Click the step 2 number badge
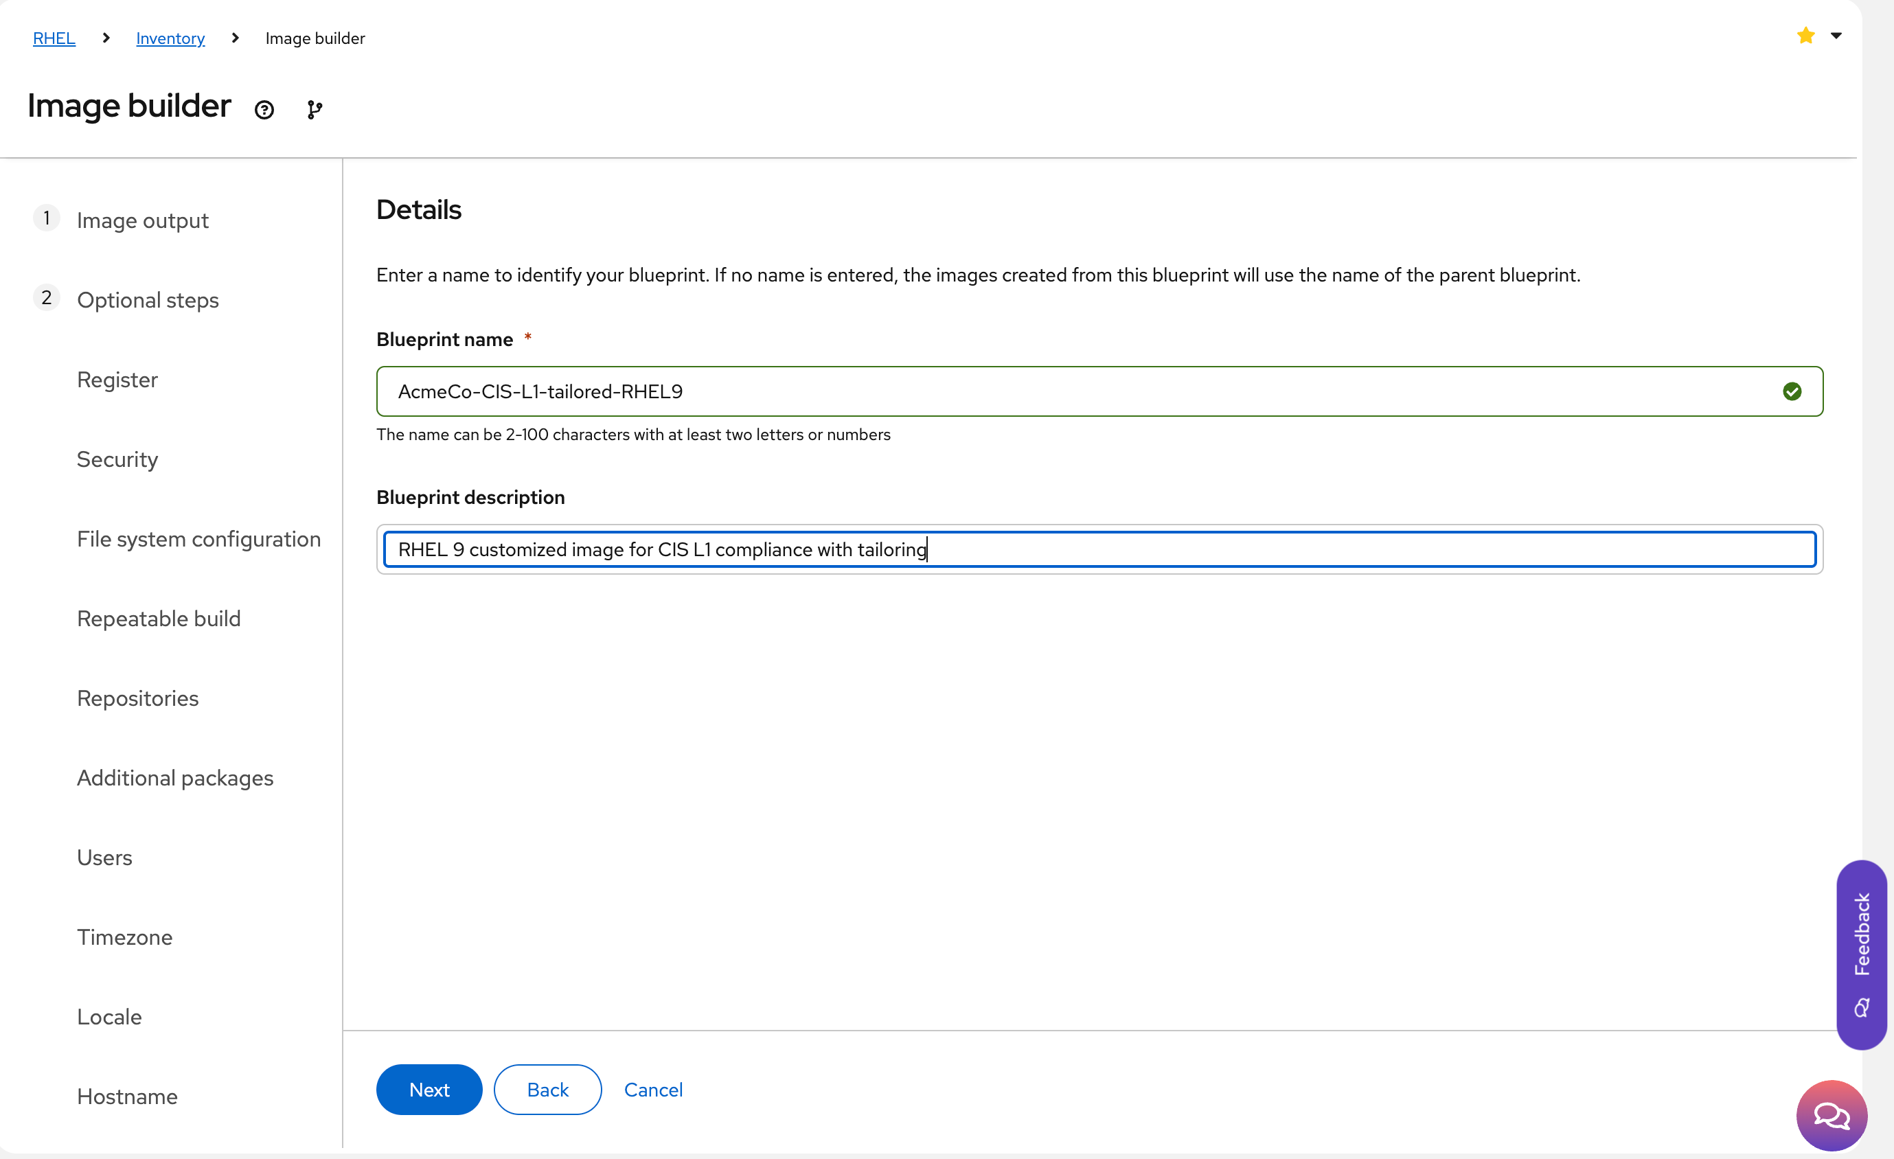Viewport: 1894px width, 1159px height. 46,298
